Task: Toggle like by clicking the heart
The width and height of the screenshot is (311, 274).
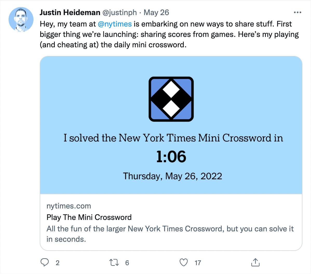Action: pyautogui.click(x=184, y=263)
